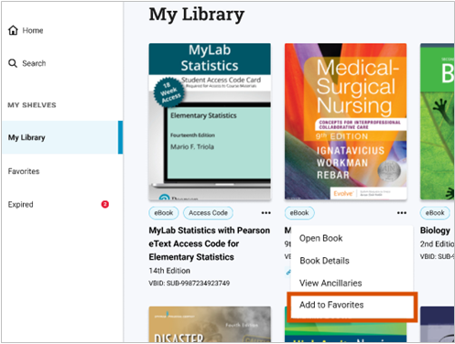Viewport: 455px width, 344px height.
Task: Open the Medical-Surgical Nursing cover
Action: tap(345, 122)
